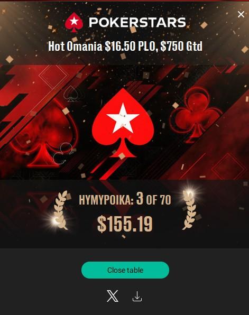
Task: Click the small PokerStars spade logo in header
Action: 74,22
